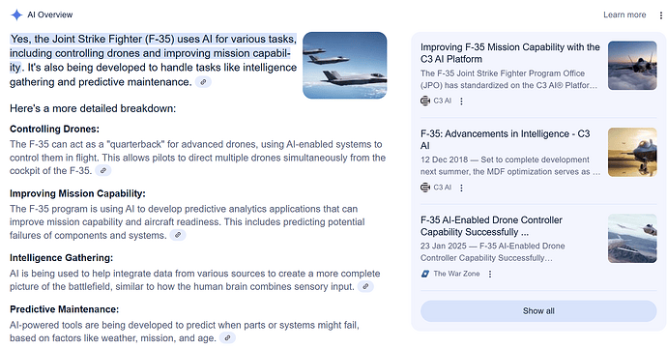Click the Learn more link
The height and width of the screenshot is (349, 667).
click(x=624, y=15)
